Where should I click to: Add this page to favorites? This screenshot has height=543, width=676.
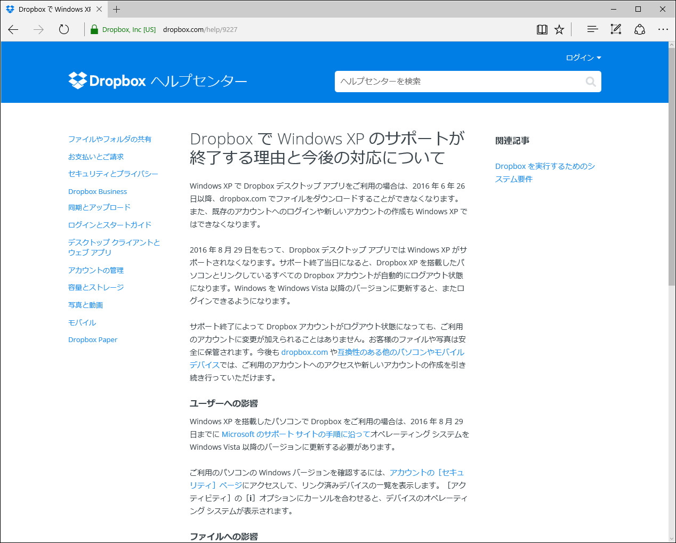(x=559, y=29)
